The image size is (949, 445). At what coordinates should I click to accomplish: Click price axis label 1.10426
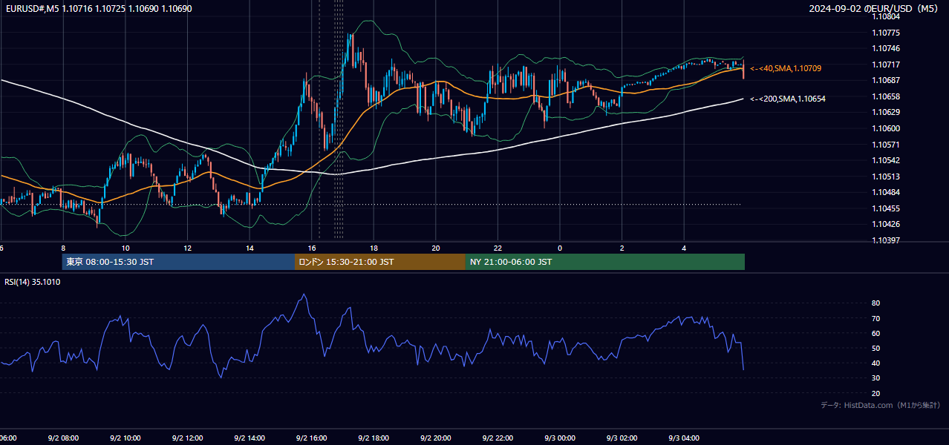click(x=886, y=224)
